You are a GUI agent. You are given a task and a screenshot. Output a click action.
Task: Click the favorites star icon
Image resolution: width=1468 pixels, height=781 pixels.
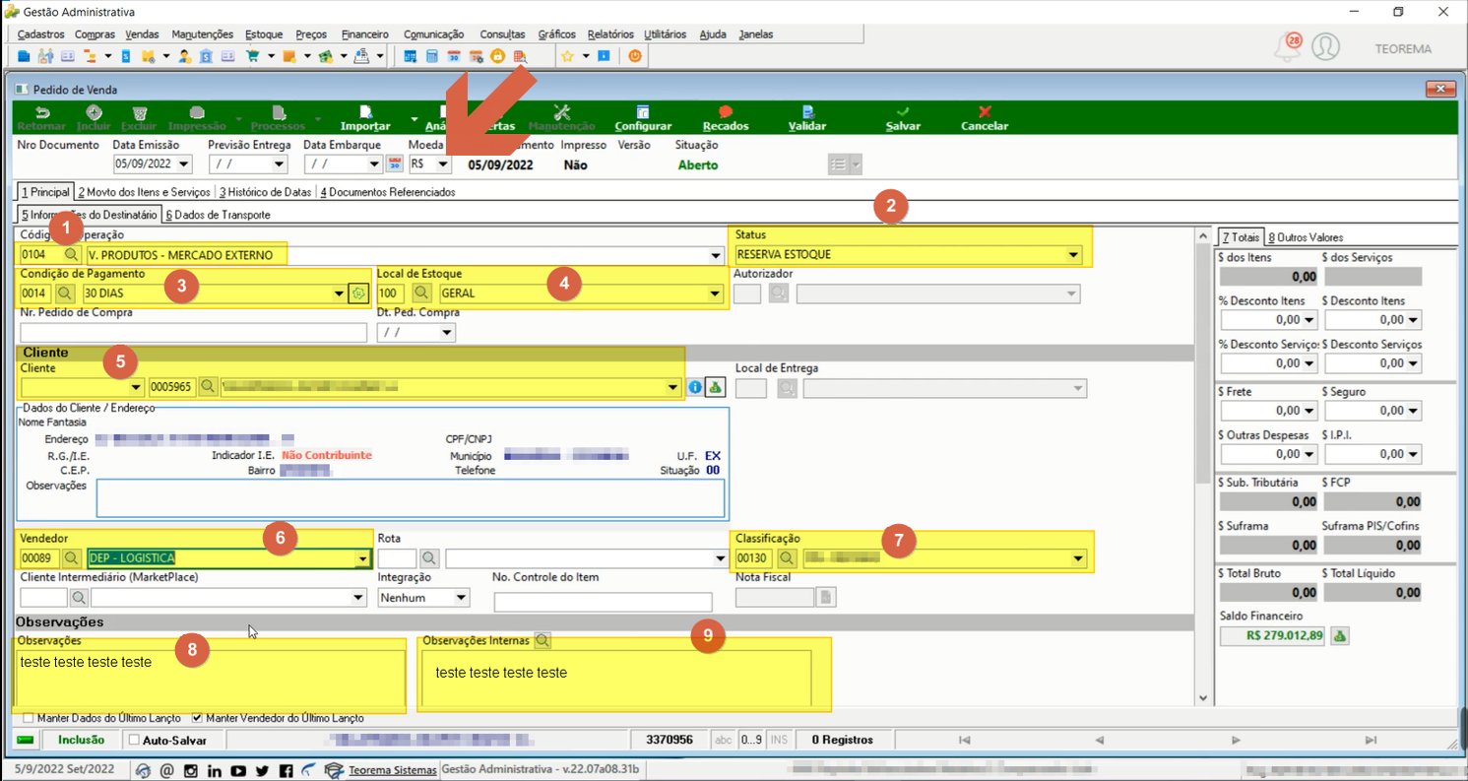567,56
